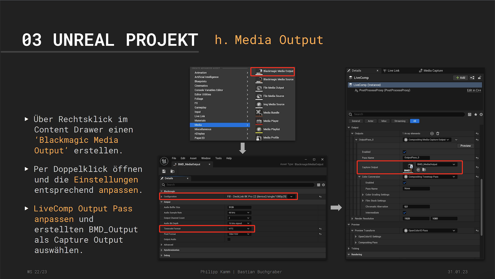
Task: Click the Edit in C++ link
Action: [x=474, y=90]
